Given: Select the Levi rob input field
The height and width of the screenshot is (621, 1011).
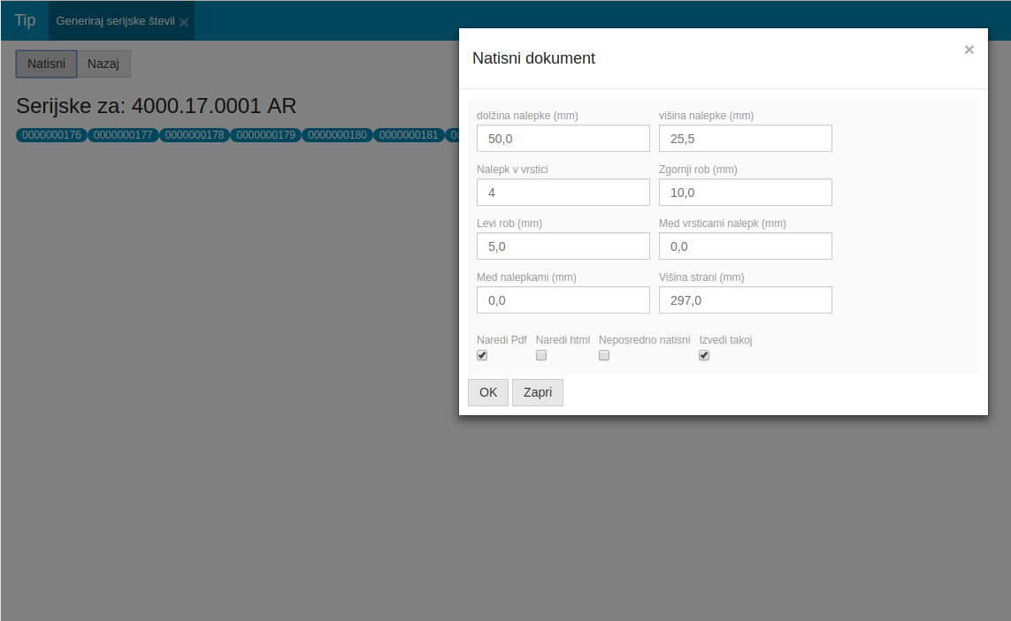Looking at the screenshot, I should pos(563,246).
